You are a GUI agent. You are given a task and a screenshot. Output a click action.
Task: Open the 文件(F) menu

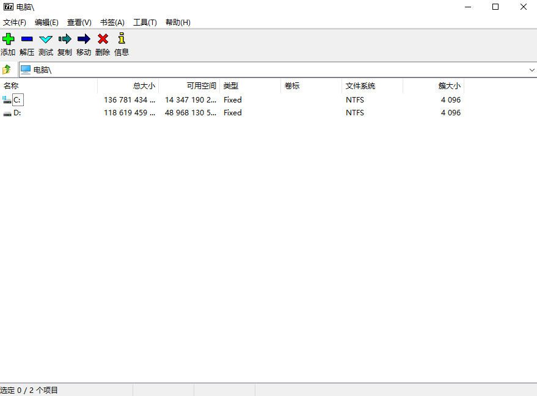click(15, 23)
